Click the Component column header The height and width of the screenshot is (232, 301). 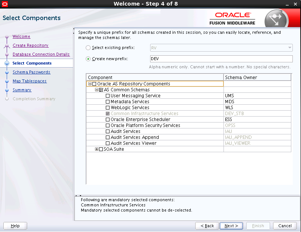[x=155, y=77]
